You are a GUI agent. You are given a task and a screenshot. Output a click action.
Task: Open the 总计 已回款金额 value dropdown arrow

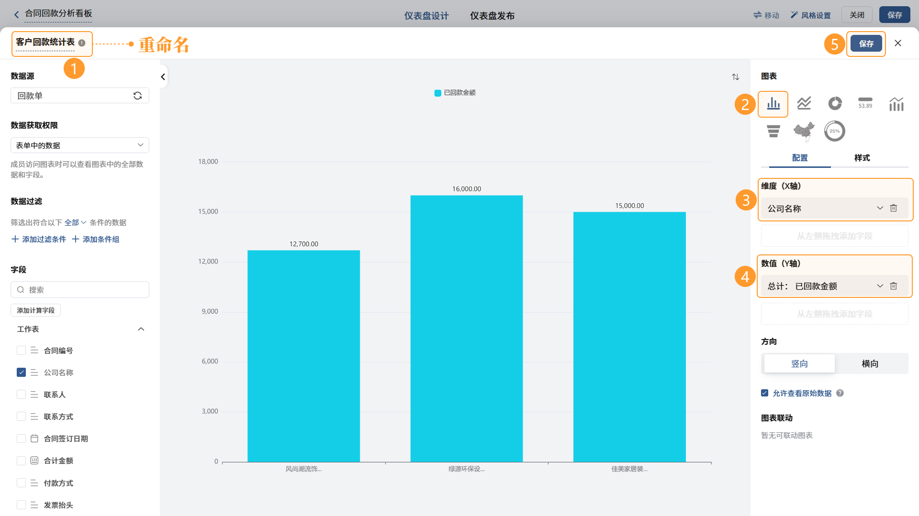point(880,286)
